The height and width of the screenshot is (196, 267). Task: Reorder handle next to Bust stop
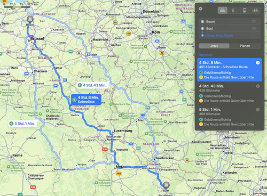[x=254, y=29]
